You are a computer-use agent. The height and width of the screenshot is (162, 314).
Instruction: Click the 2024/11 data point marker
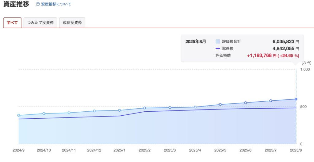pyautogui.click(x=69, y=113)
